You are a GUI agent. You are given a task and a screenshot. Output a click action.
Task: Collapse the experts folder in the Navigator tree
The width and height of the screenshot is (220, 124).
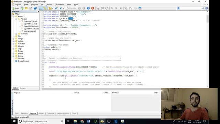coord(13,16)
